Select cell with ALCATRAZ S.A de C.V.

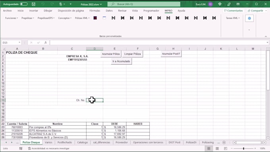tap(58, 134)
